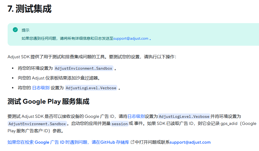The width and height of the screenshot is (259, 151).
Task: Click the session code snippet
Action: [x=120, y=124]
